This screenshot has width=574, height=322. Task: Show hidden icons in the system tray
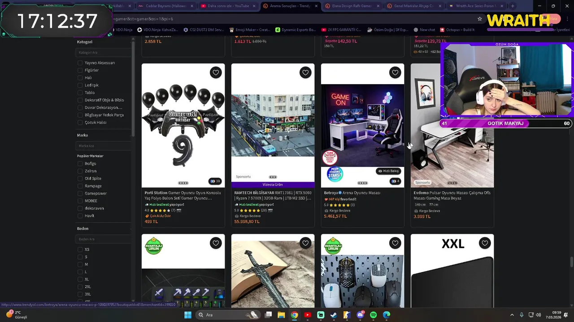[x=512, y=315]
